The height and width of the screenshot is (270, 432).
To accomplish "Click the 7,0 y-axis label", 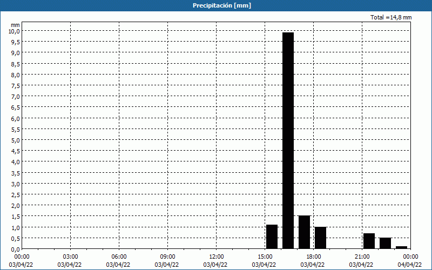I will [x=16, y=97].
